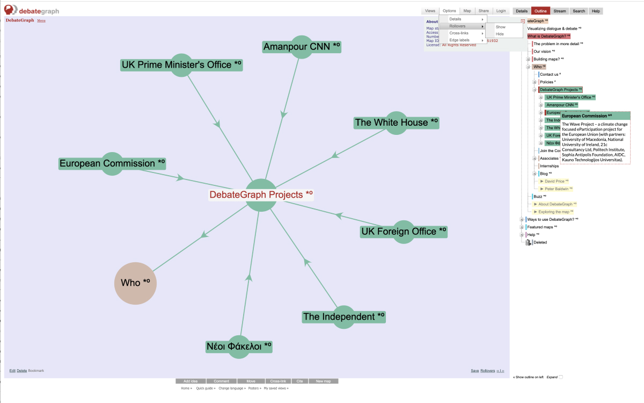Image resolution: width=644 pixels, height=403 pixels.
Task: Click the play arrow beside David Price
Action: tap(542, 182)
